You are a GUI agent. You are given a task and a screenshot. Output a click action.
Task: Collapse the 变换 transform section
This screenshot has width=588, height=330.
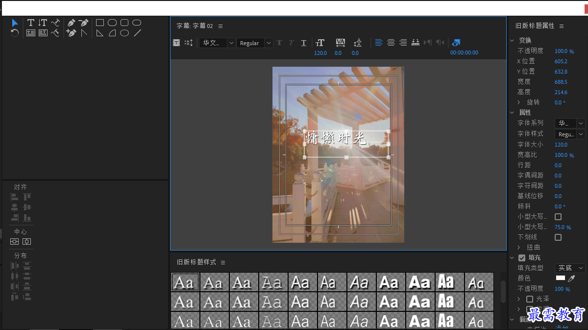pyautogui.click(x=512, y=40)
